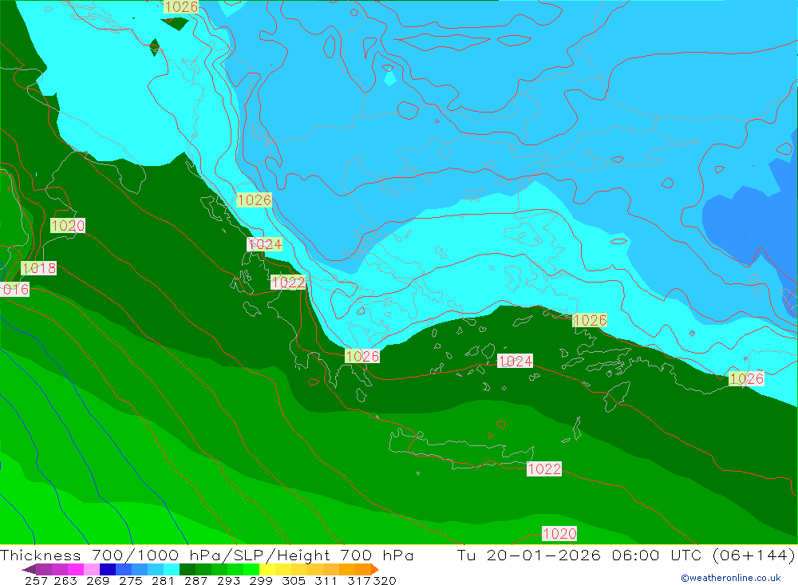Click the 311 legend value
The width and height of the screenshot is (798, 585).
(x=326, y=580)
